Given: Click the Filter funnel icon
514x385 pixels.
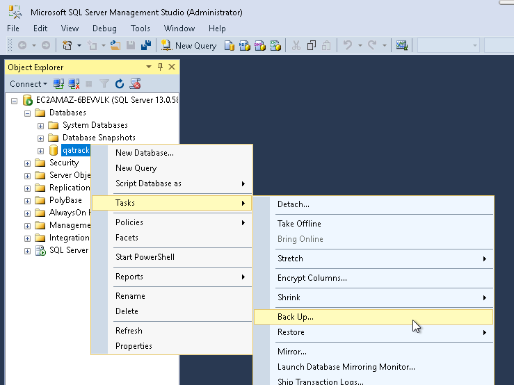Looking at the screenshot, I should (x=104, y=84).
